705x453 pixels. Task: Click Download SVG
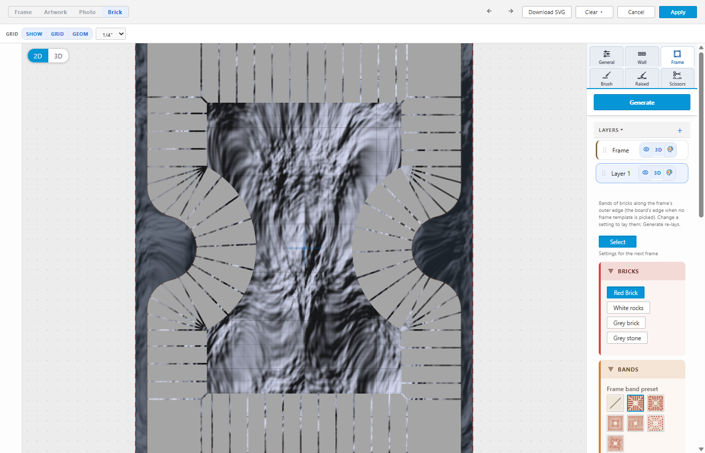coord(547,12)
